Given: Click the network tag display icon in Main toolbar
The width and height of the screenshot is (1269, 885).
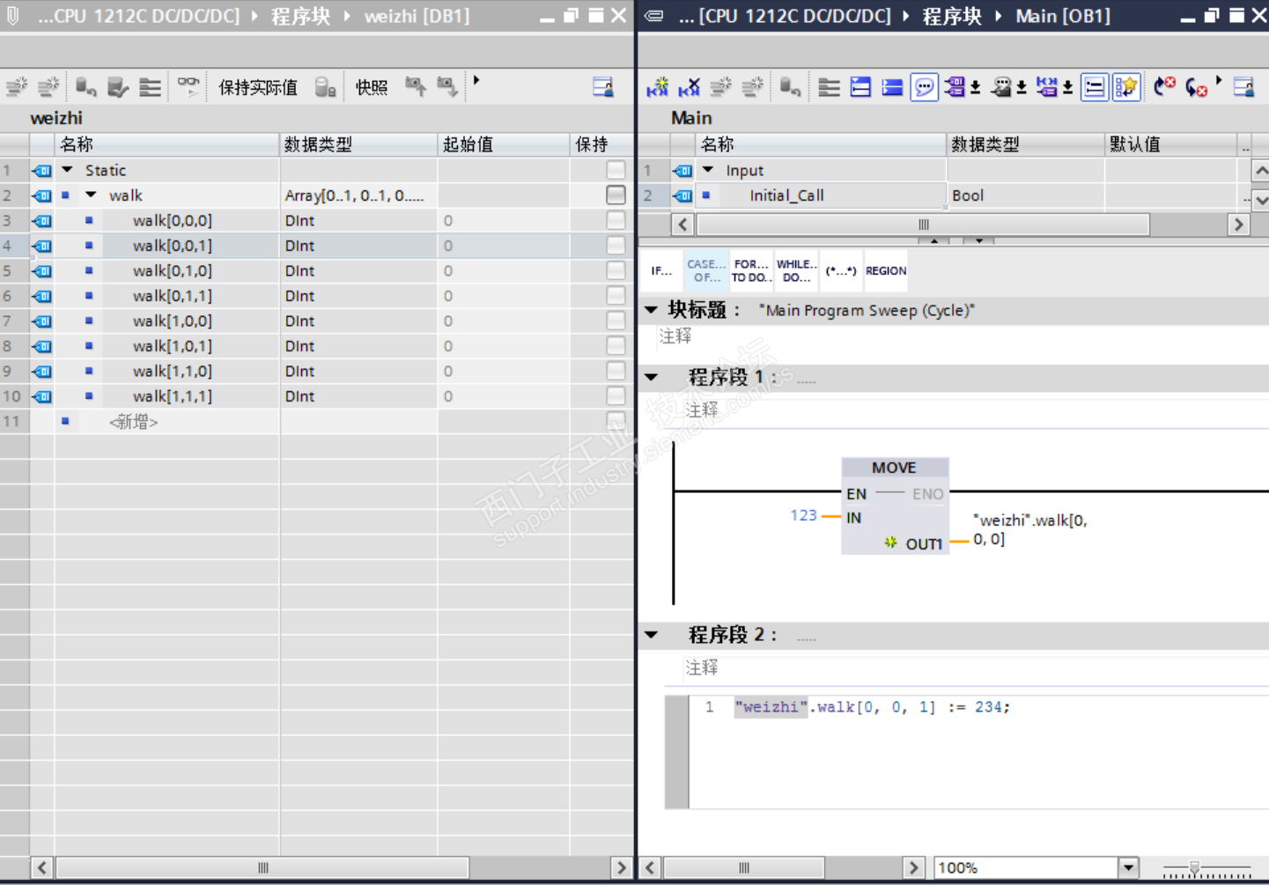Looking at the screenshot, I should point(1046,87).
